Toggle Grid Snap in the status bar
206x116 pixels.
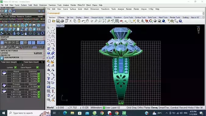point(131,107)
